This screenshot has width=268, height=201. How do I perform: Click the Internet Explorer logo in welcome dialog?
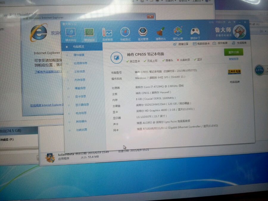pyautogui.click(x=39, y=32)
